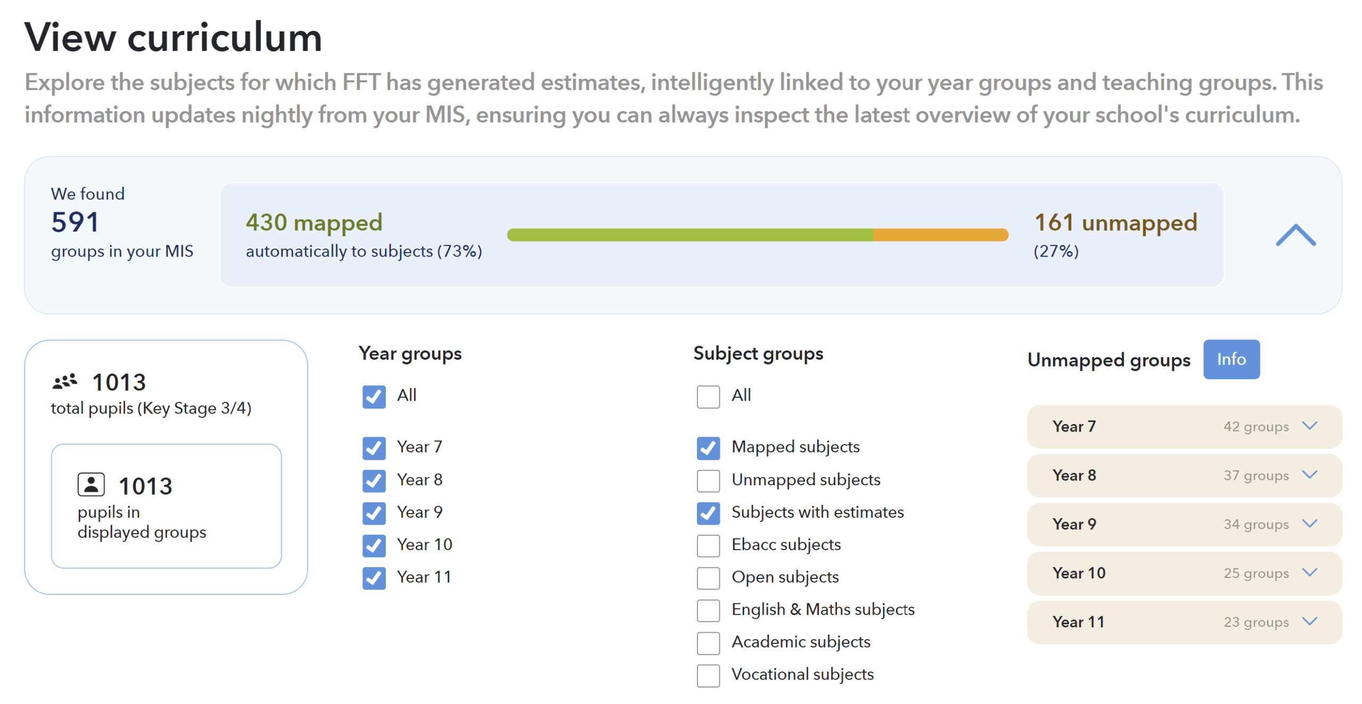The width and height of the screenshot is (1362, 704).
Task: Check the English & Maths subjects option
Action: tap(708, 611)
